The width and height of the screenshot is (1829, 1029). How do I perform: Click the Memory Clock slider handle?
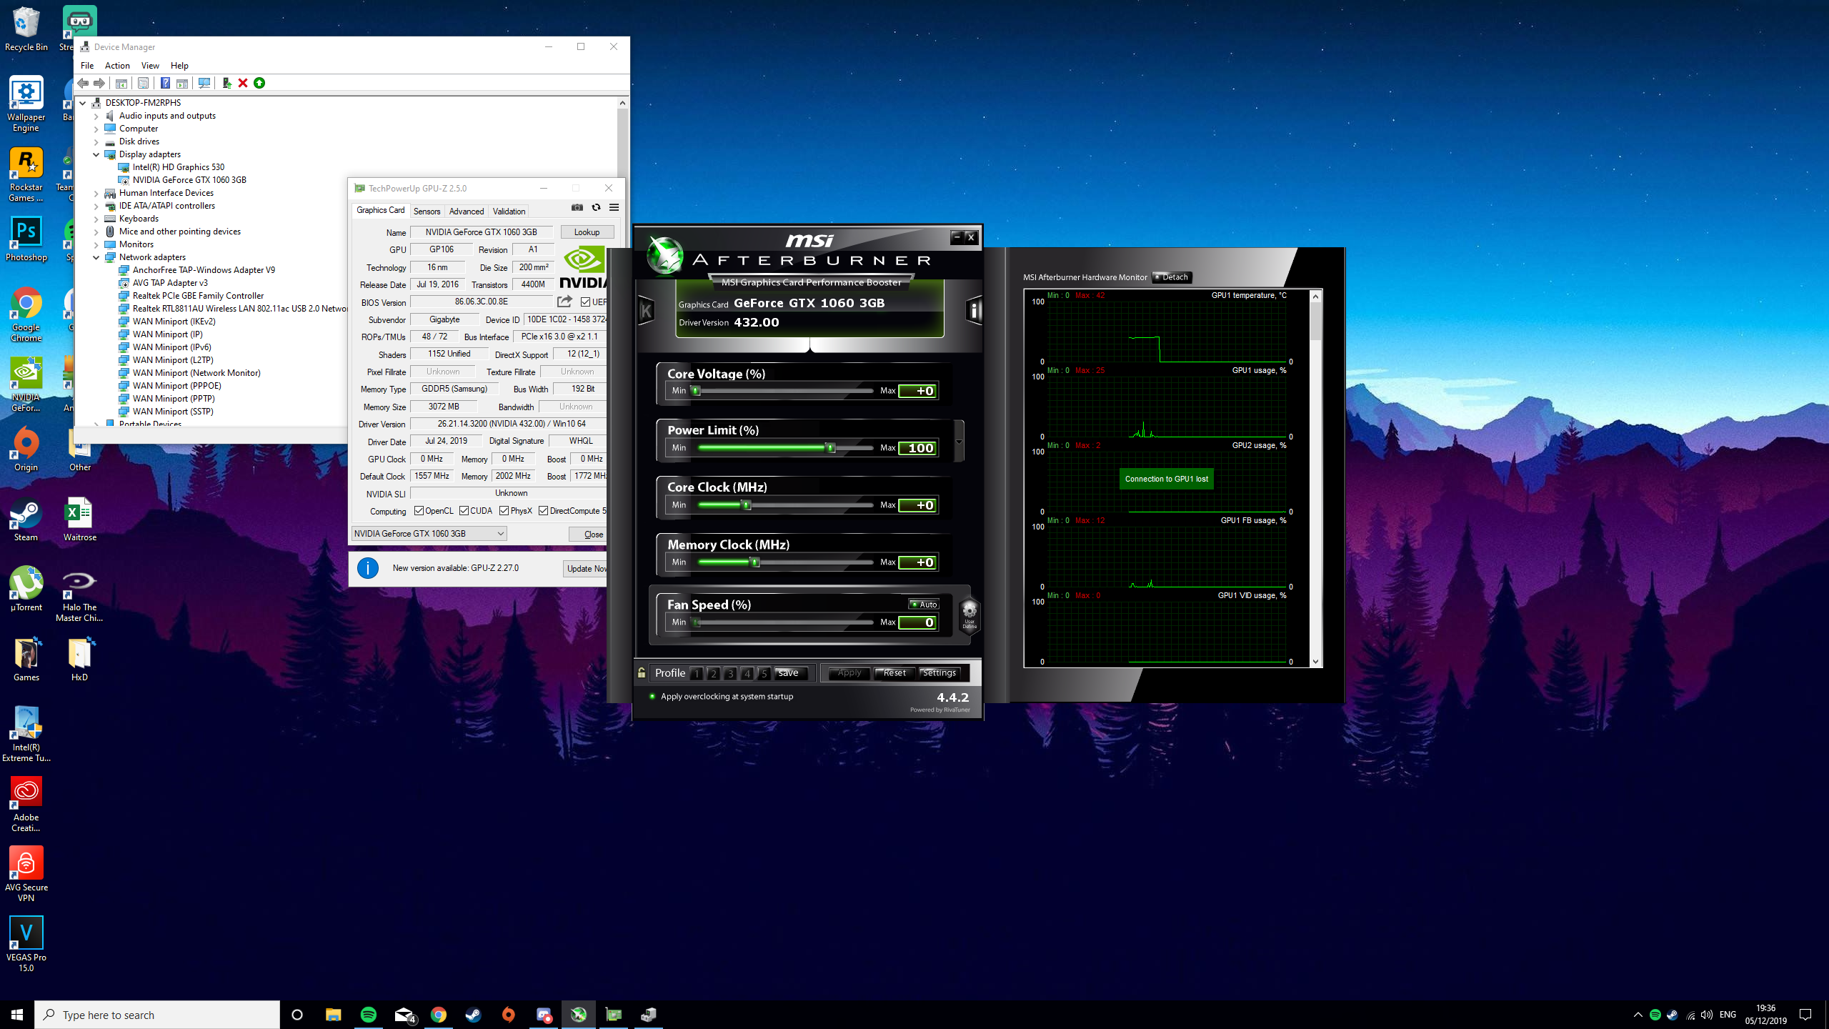pyautogui.click(x=754, y=562)
